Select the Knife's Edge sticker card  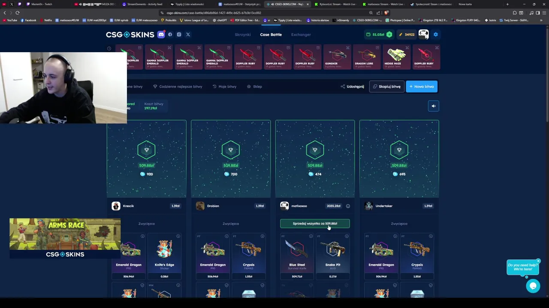(x=164, y=257)
